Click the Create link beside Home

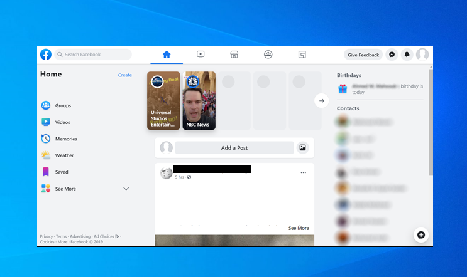125,75
